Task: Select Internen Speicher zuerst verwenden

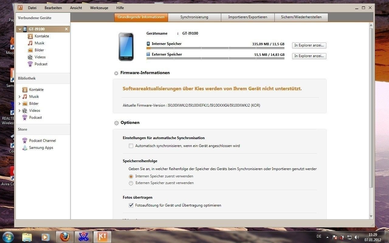Action: 131,176
